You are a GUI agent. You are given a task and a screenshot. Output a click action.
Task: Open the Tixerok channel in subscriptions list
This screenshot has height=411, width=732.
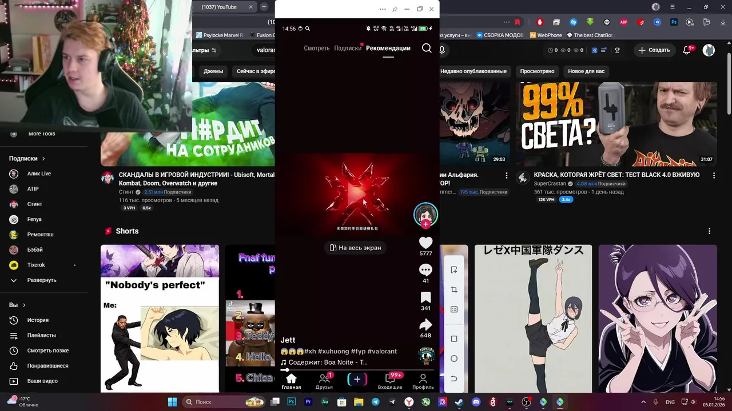pyautogui.click(x=36, y=265)
